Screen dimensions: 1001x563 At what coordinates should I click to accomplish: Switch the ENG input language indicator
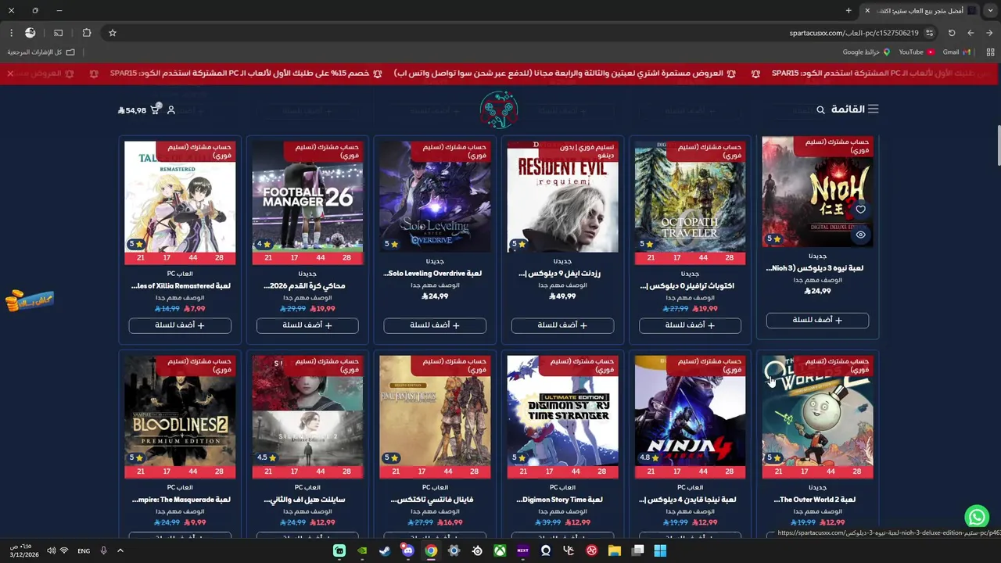[x=84, y=551]
